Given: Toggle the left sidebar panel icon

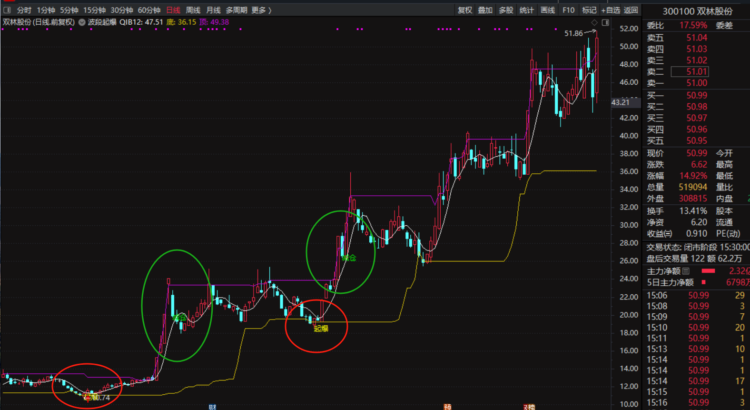Looking at the screenshot, I should (x=7, y=10).
